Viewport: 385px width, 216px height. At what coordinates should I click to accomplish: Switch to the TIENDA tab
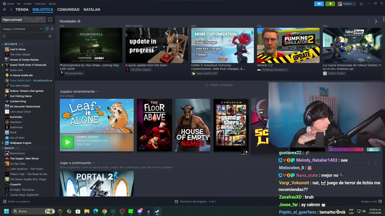click(22, 10)
